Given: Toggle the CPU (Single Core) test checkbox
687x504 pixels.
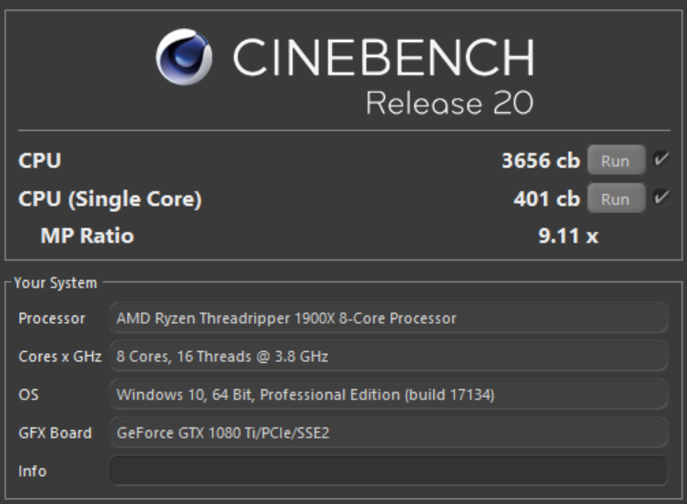Looking at the screenshot, I should pyautogui.click(x=662, y=198).
